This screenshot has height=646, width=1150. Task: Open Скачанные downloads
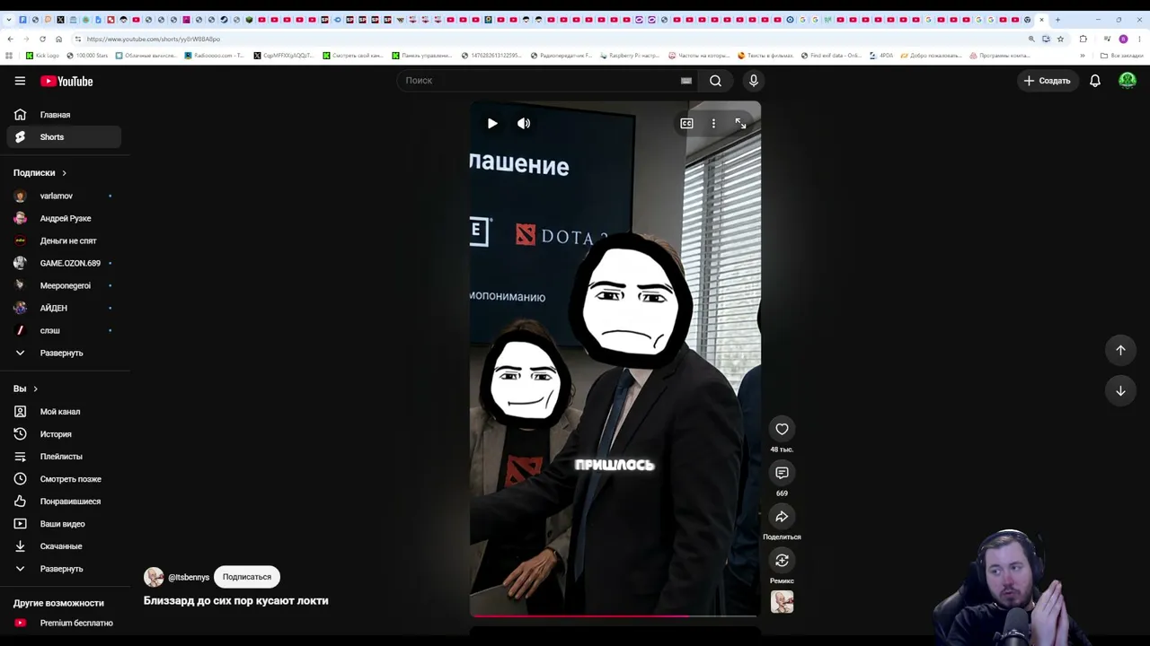[x=64, y=546]
